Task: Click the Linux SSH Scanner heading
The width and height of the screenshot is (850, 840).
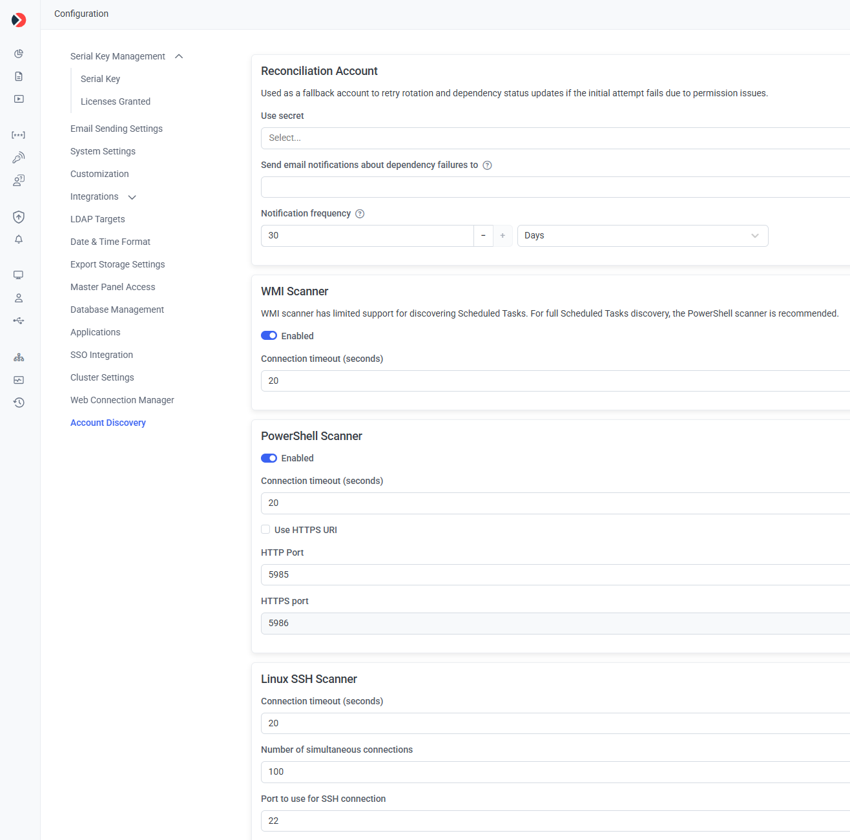Action: [309, 679]
